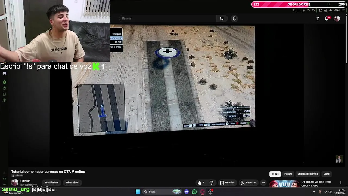
Task: Click the send flow arrow icon
Action: (x=309, y=10)
